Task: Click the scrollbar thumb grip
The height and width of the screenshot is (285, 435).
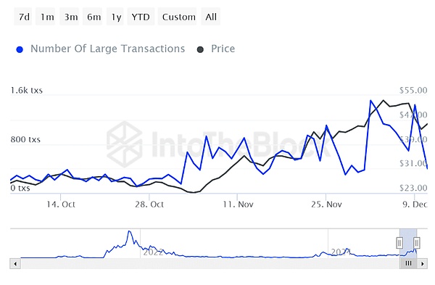Action: [x=408, y=263]
